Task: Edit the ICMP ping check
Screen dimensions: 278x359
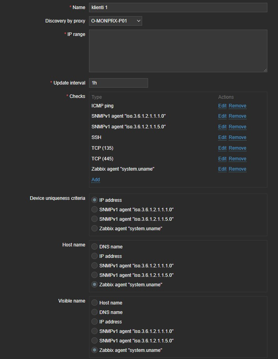Action: (222, 106)
